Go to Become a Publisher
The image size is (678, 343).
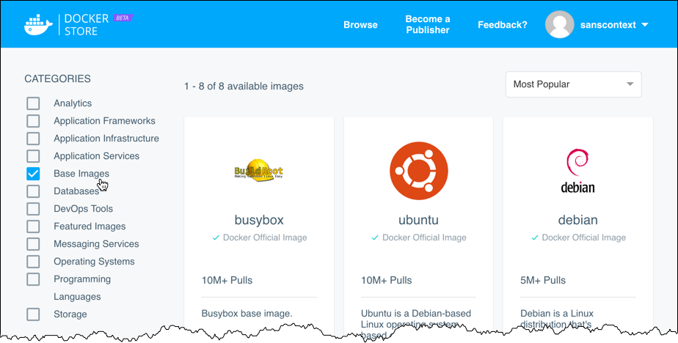tap(428, 25)
